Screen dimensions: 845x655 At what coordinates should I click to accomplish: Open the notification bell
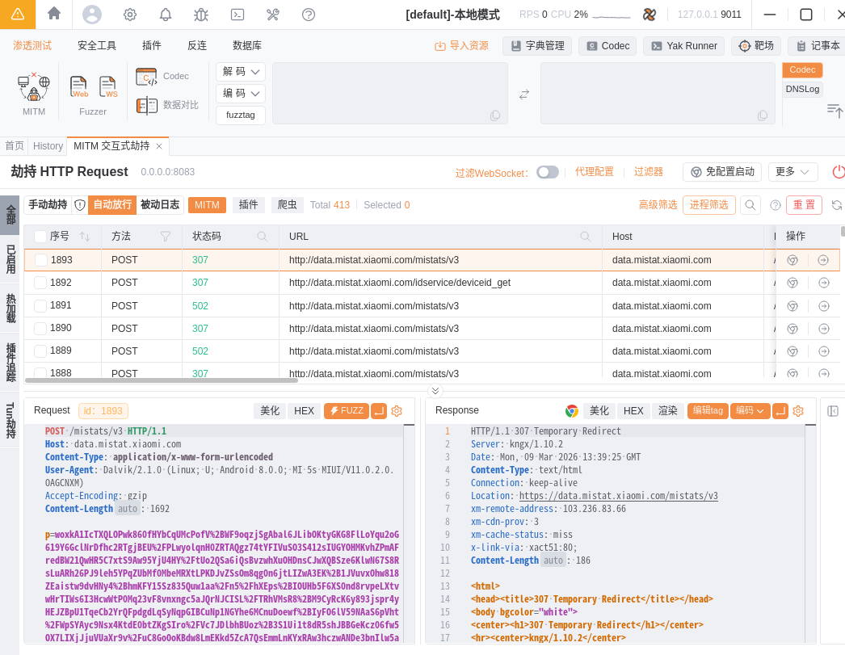166,15
